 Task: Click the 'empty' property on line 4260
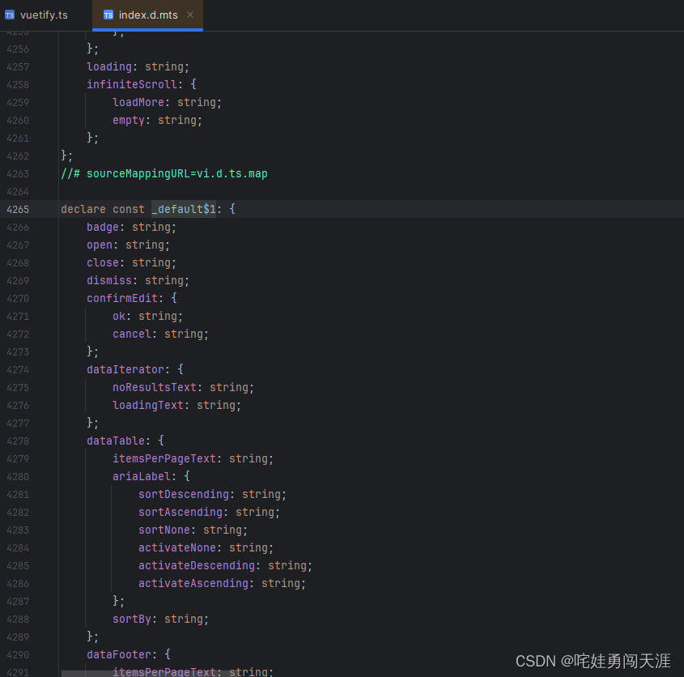[129, 120]
